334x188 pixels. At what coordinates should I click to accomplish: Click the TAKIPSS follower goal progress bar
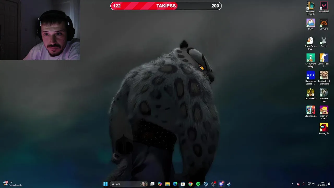pos(166,6)
